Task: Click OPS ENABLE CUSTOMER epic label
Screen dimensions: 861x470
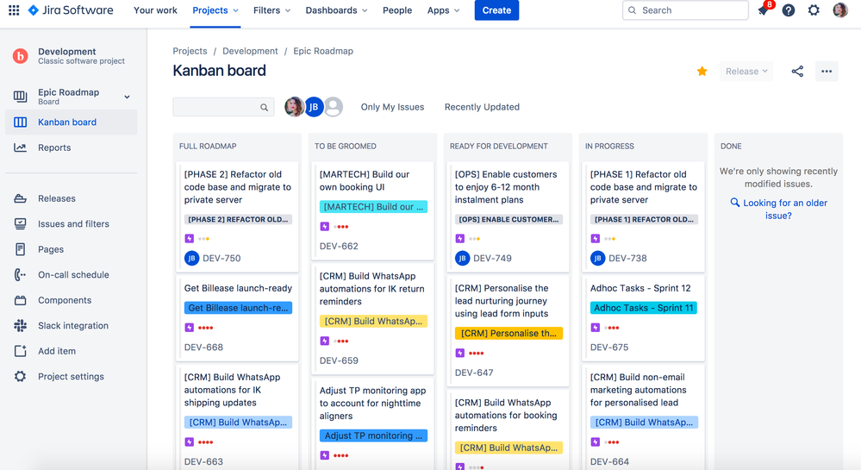Action: [x=508, y=219]
